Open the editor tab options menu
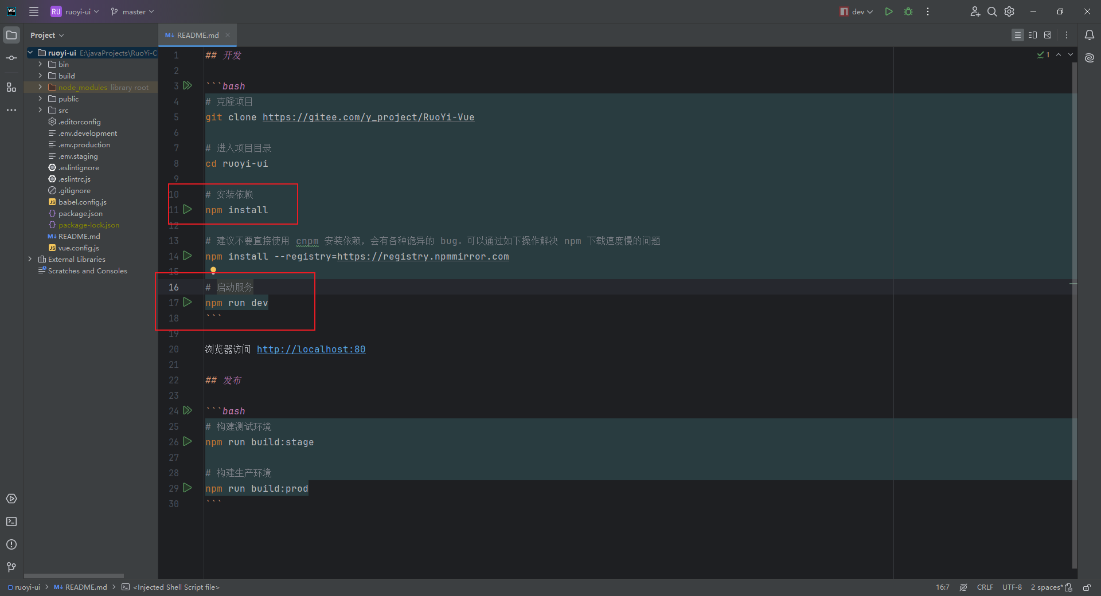This screenshot has width=1101, height=596. pos(1067,35)
